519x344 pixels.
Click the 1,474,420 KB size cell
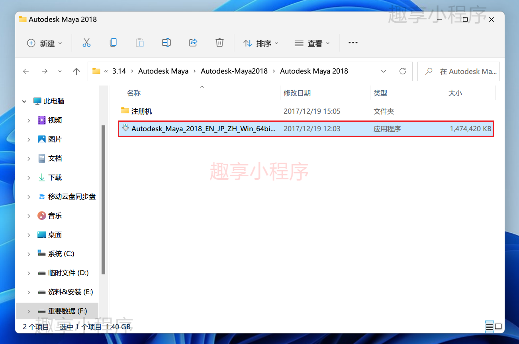pos(470,129)
